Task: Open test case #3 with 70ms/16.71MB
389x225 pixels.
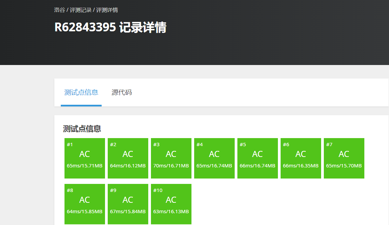Action: click(171, 158)
